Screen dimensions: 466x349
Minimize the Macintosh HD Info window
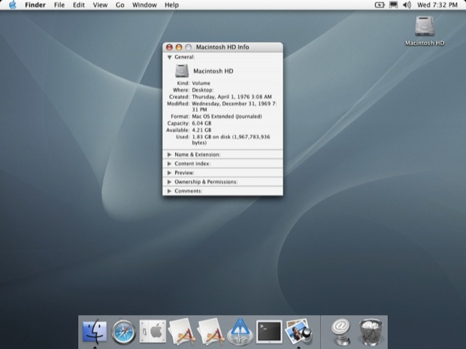179,47
